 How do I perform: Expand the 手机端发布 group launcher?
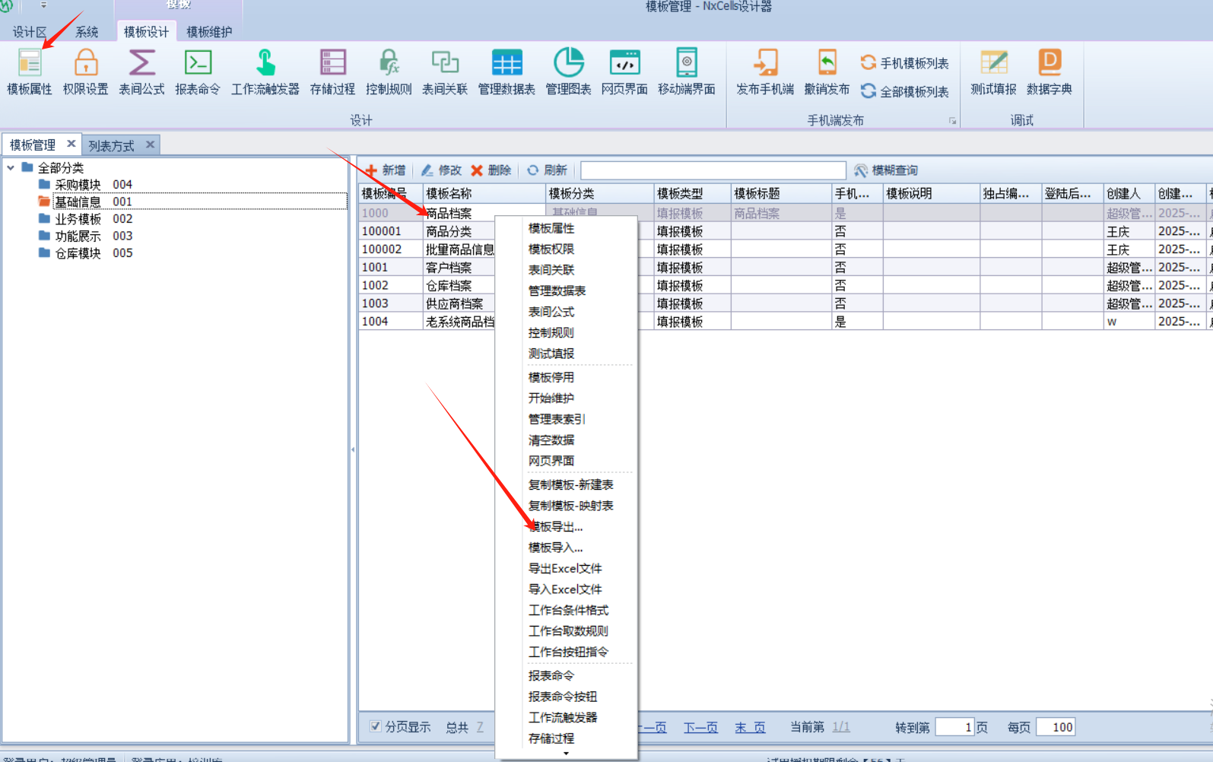(952, 121)
